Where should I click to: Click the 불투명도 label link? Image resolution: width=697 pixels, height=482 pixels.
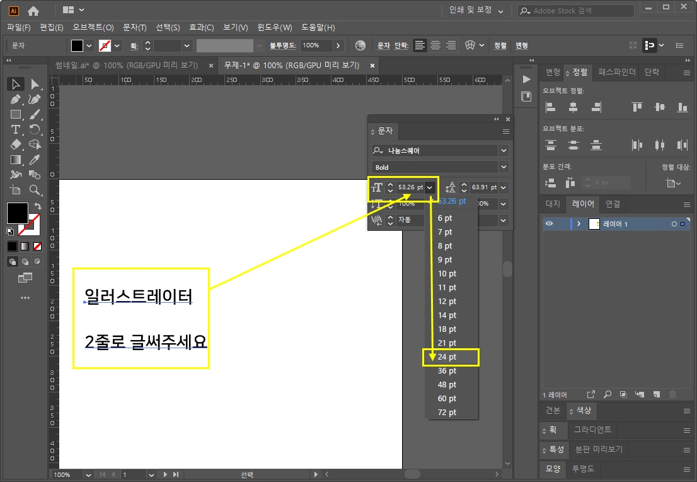(283, 45)
